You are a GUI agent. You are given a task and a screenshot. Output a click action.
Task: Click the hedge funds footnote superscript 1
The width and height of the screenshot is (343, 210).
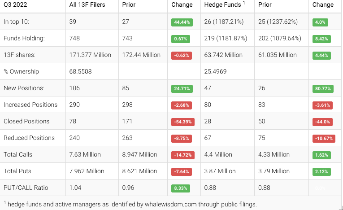[244, 3]
